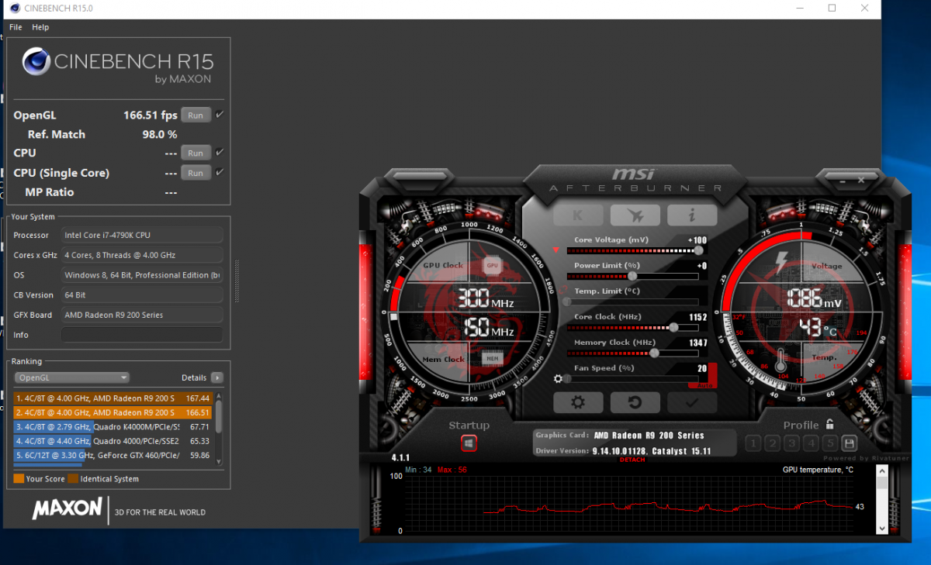The height and width of the screenshot is (565, 931).
Task: Run the OpenGL benchmark
Action: pyautogui.click(x=196, y=115)
